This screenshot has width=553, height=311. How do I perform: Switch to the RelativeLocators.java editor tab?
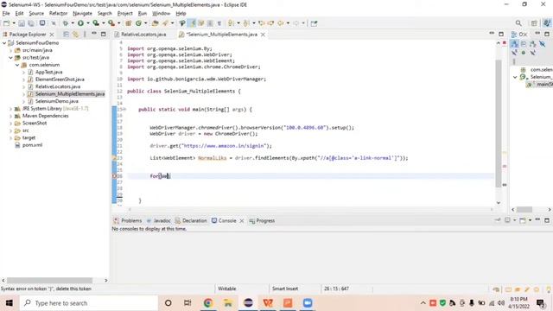[140, 35]
